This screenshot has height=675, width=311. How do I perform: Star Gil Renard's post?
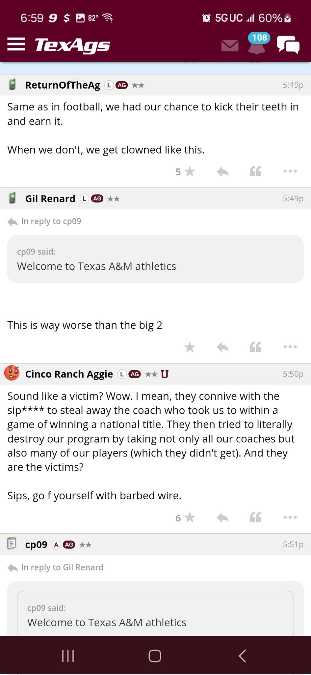coord(190,347)
